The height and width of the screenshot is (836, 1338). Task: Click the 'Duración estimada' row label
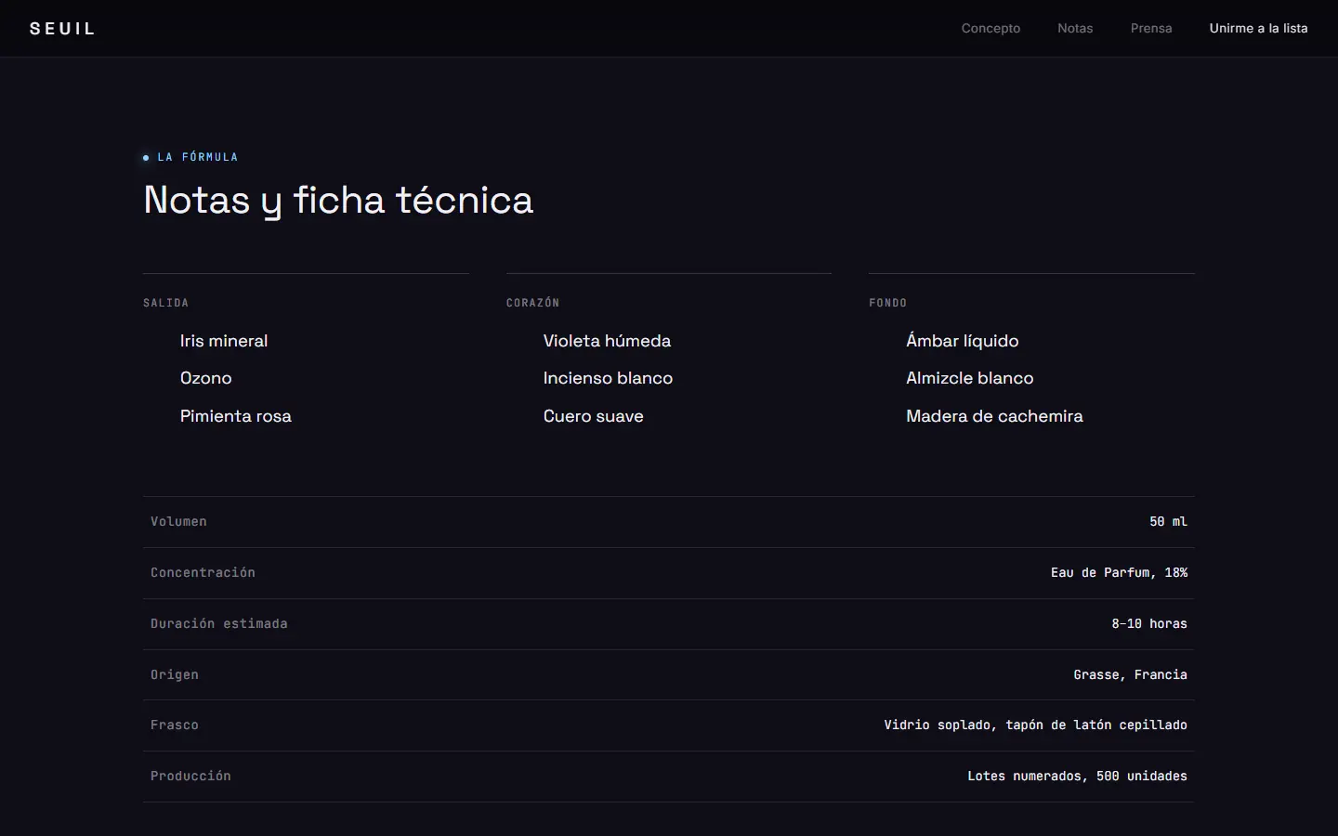tap(219, 624)
